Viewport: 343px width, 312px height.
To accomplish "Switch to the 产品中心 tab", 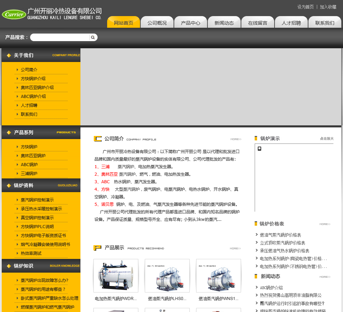I will pyautogui.click(x=191, y=22).
